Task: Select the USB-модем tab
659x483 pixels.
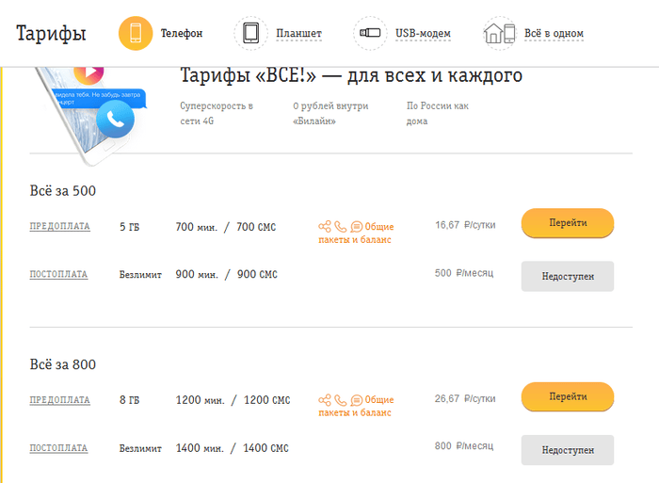Action: (x=423, y=34)
